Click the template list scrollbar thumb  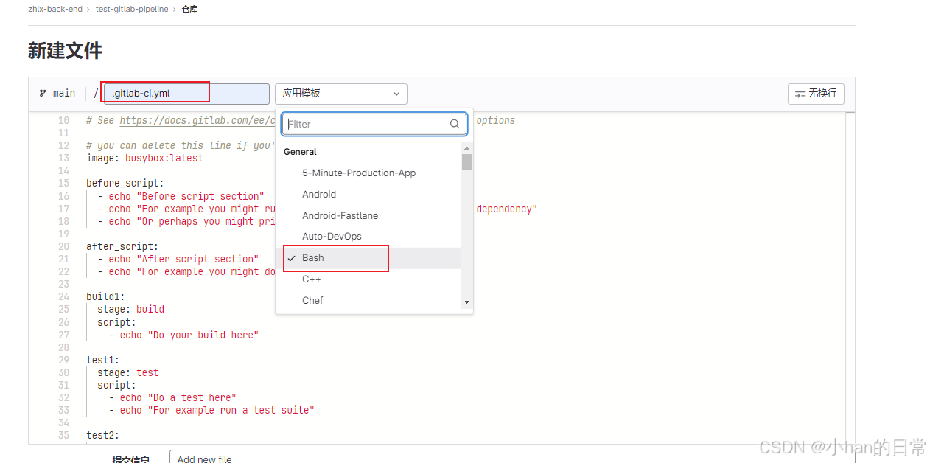tap(466, 161)
